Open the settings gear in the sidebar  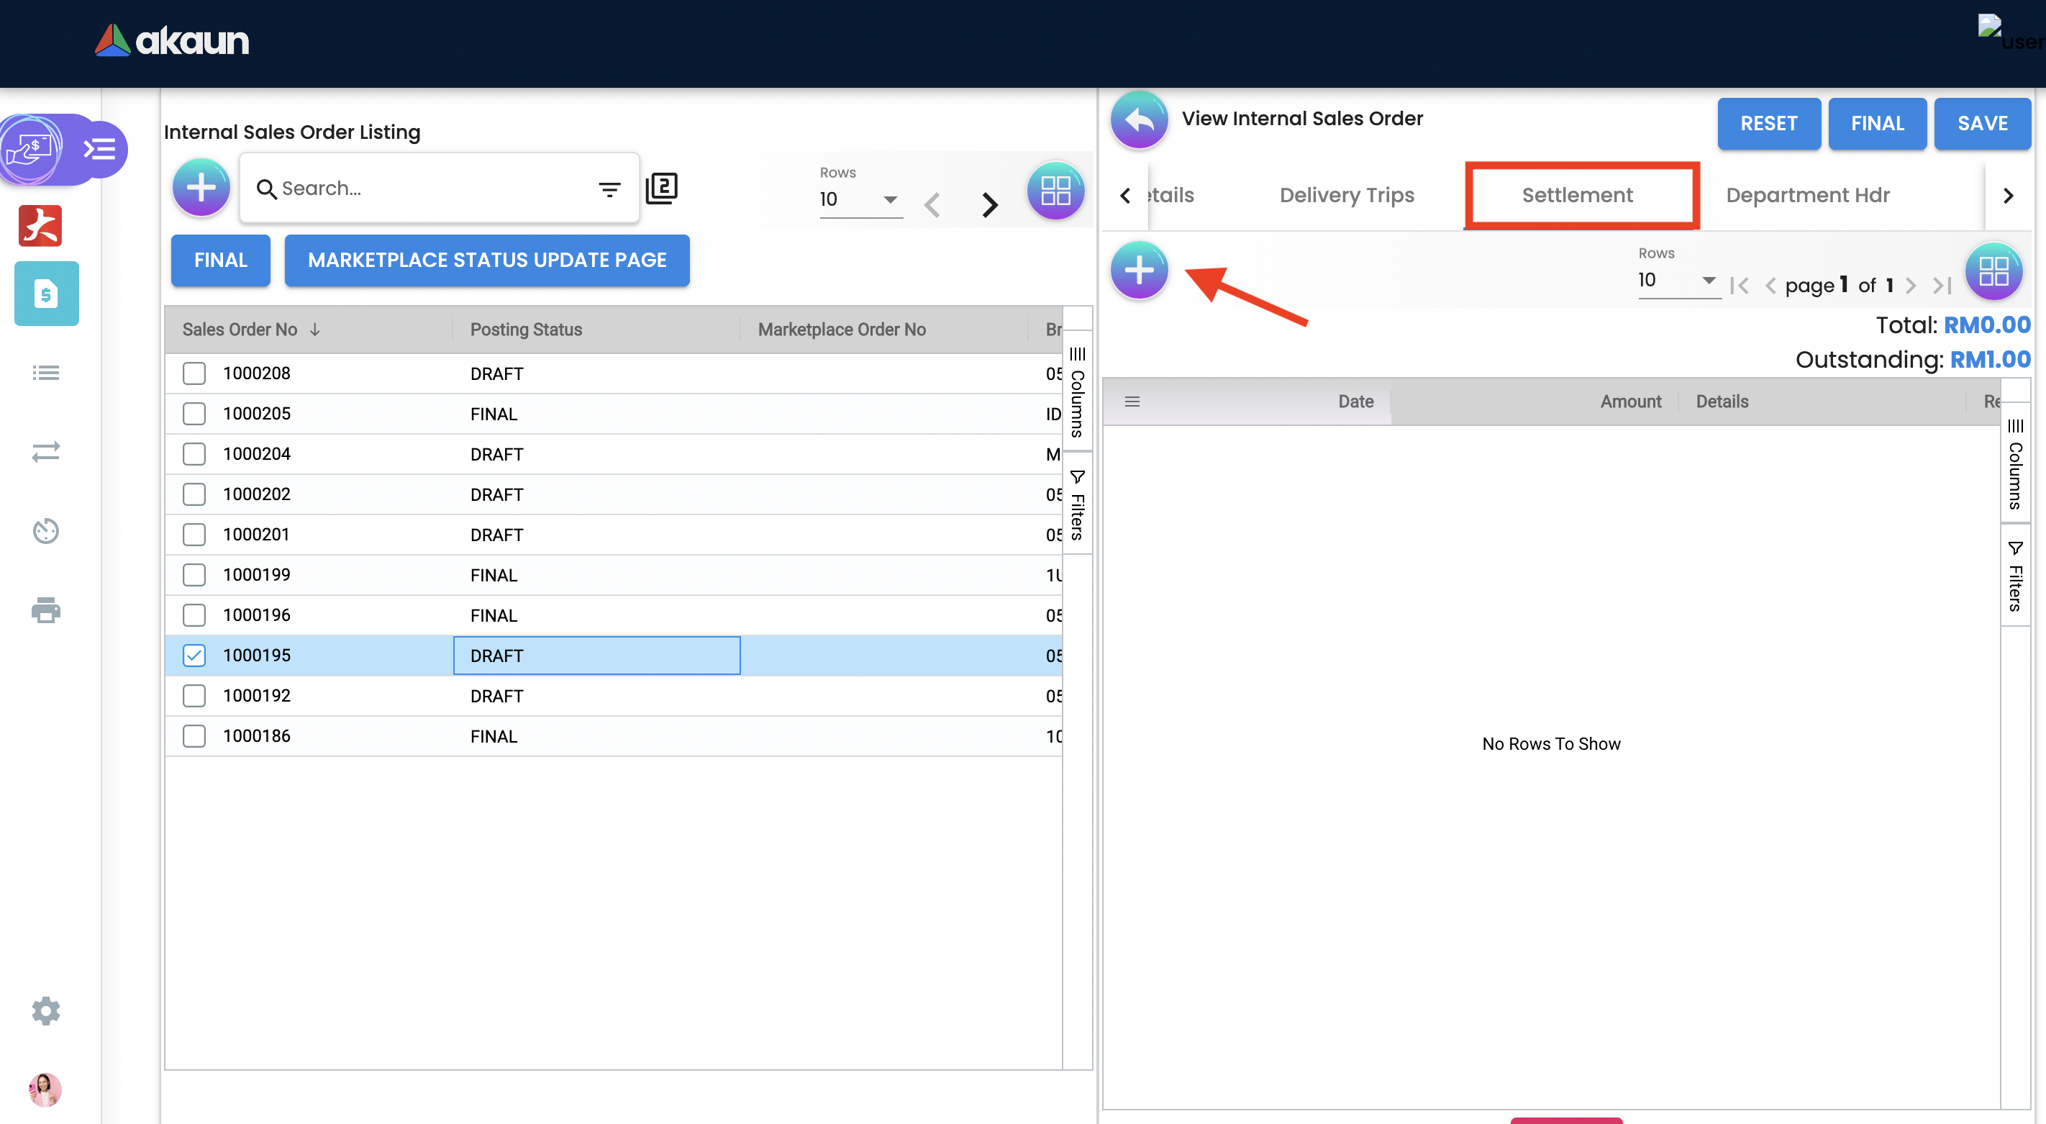(45, 1010)
